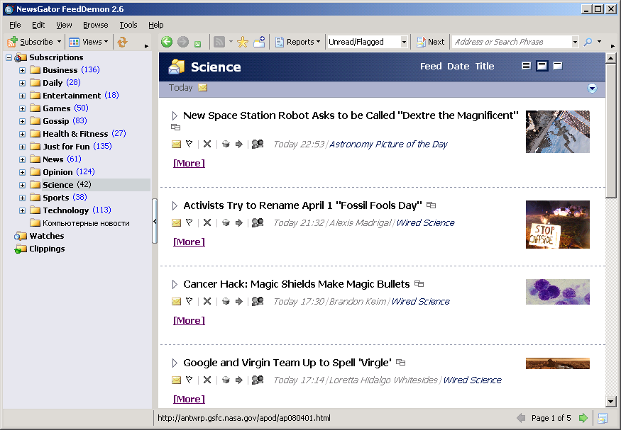Delete the Fossil Fools Day item

(x=207, y=222)
